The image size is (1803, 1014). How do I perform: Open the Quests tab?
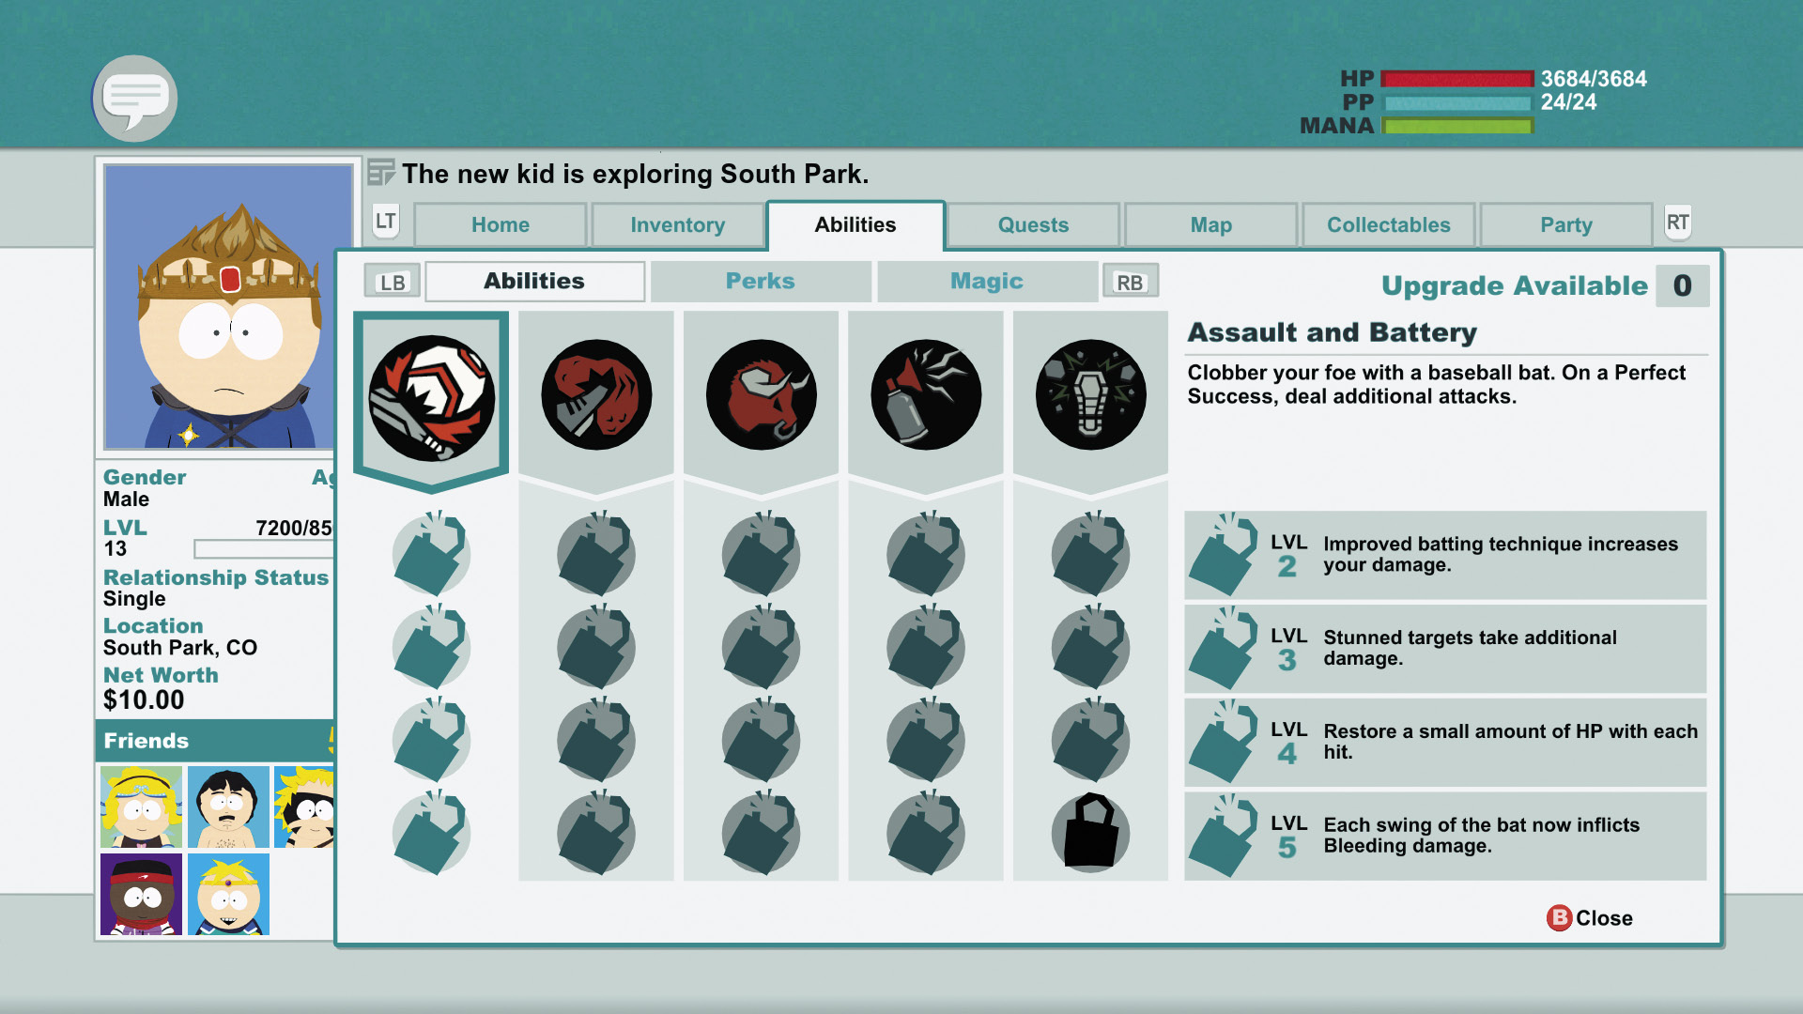(x=1033, y=225)
